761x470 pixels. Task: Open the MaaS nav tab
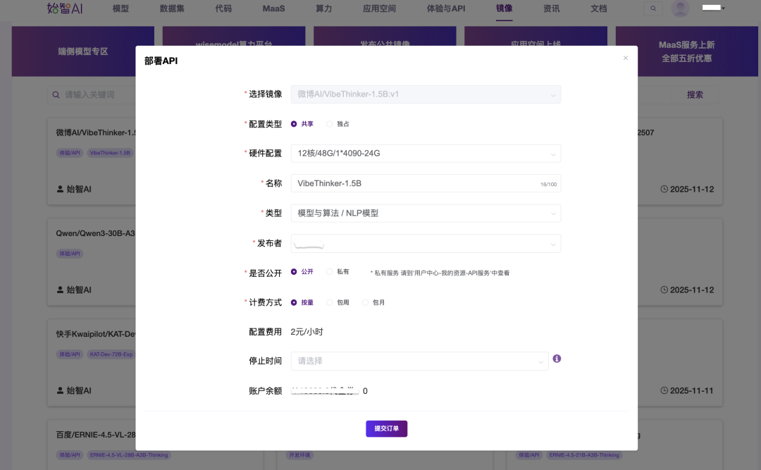pos(273,8)
